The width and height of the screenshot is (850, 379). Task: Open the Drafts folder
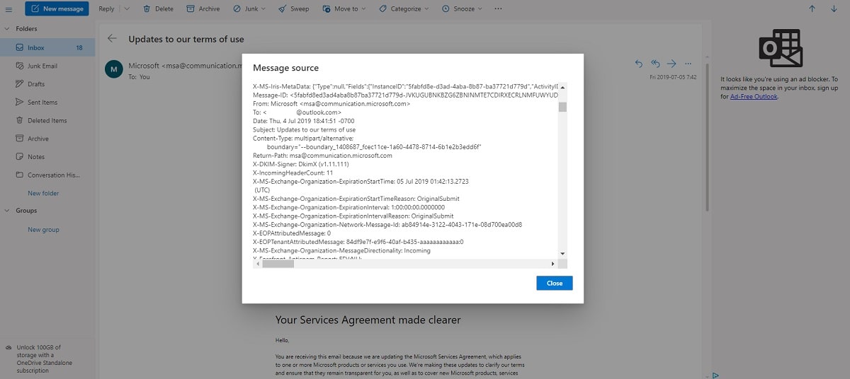47,84
